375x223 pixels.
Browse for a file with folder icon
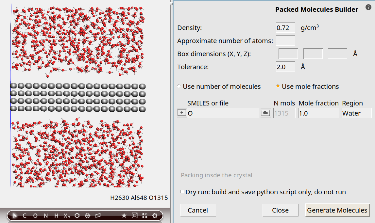(x=265, y=113)
